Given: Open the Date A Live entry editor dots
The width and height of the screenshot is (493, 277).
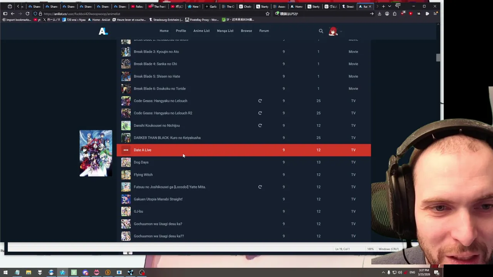Looking at the screenshot, I should coord(126,150).
